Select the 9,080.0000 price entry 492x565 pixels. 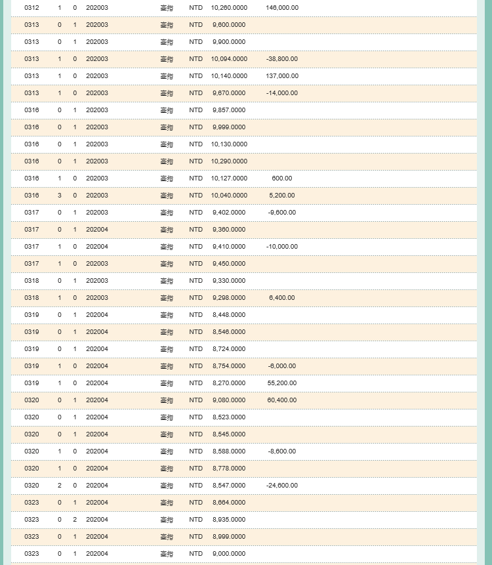pos(229,400)
